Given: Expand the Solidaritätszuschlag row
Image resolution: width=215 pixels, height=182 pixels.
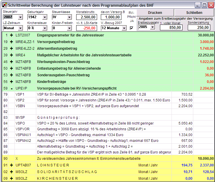Looking at the screenshot, I should 12,172.
